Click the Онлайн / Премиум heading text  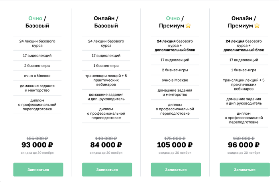click(x=244, y=22)
